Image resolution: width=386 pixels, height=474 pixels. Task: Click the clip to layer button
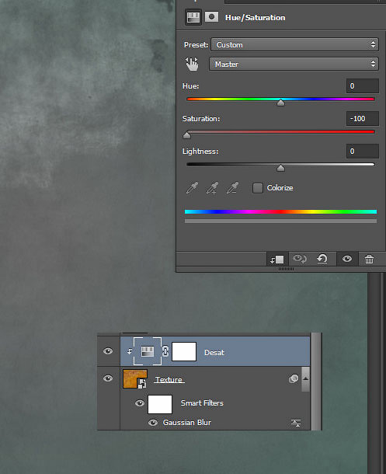pyautogui.click(x=277, y=259)
